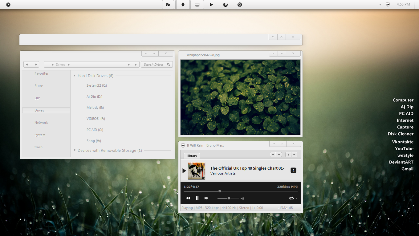The image size is (419, 236).
Task: Select DIP in explorer sidebar
Action: (37, 98)
